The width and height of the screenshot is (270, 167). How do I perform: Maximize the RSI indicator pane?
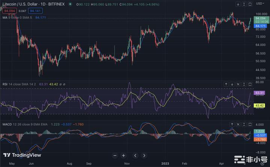coord(250,84)
